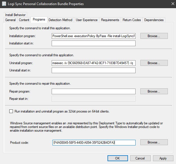The width and height of the screenshot is (176, 164).
Task: Click the Uninstall program text field
Action: click(x=93, y=63)
